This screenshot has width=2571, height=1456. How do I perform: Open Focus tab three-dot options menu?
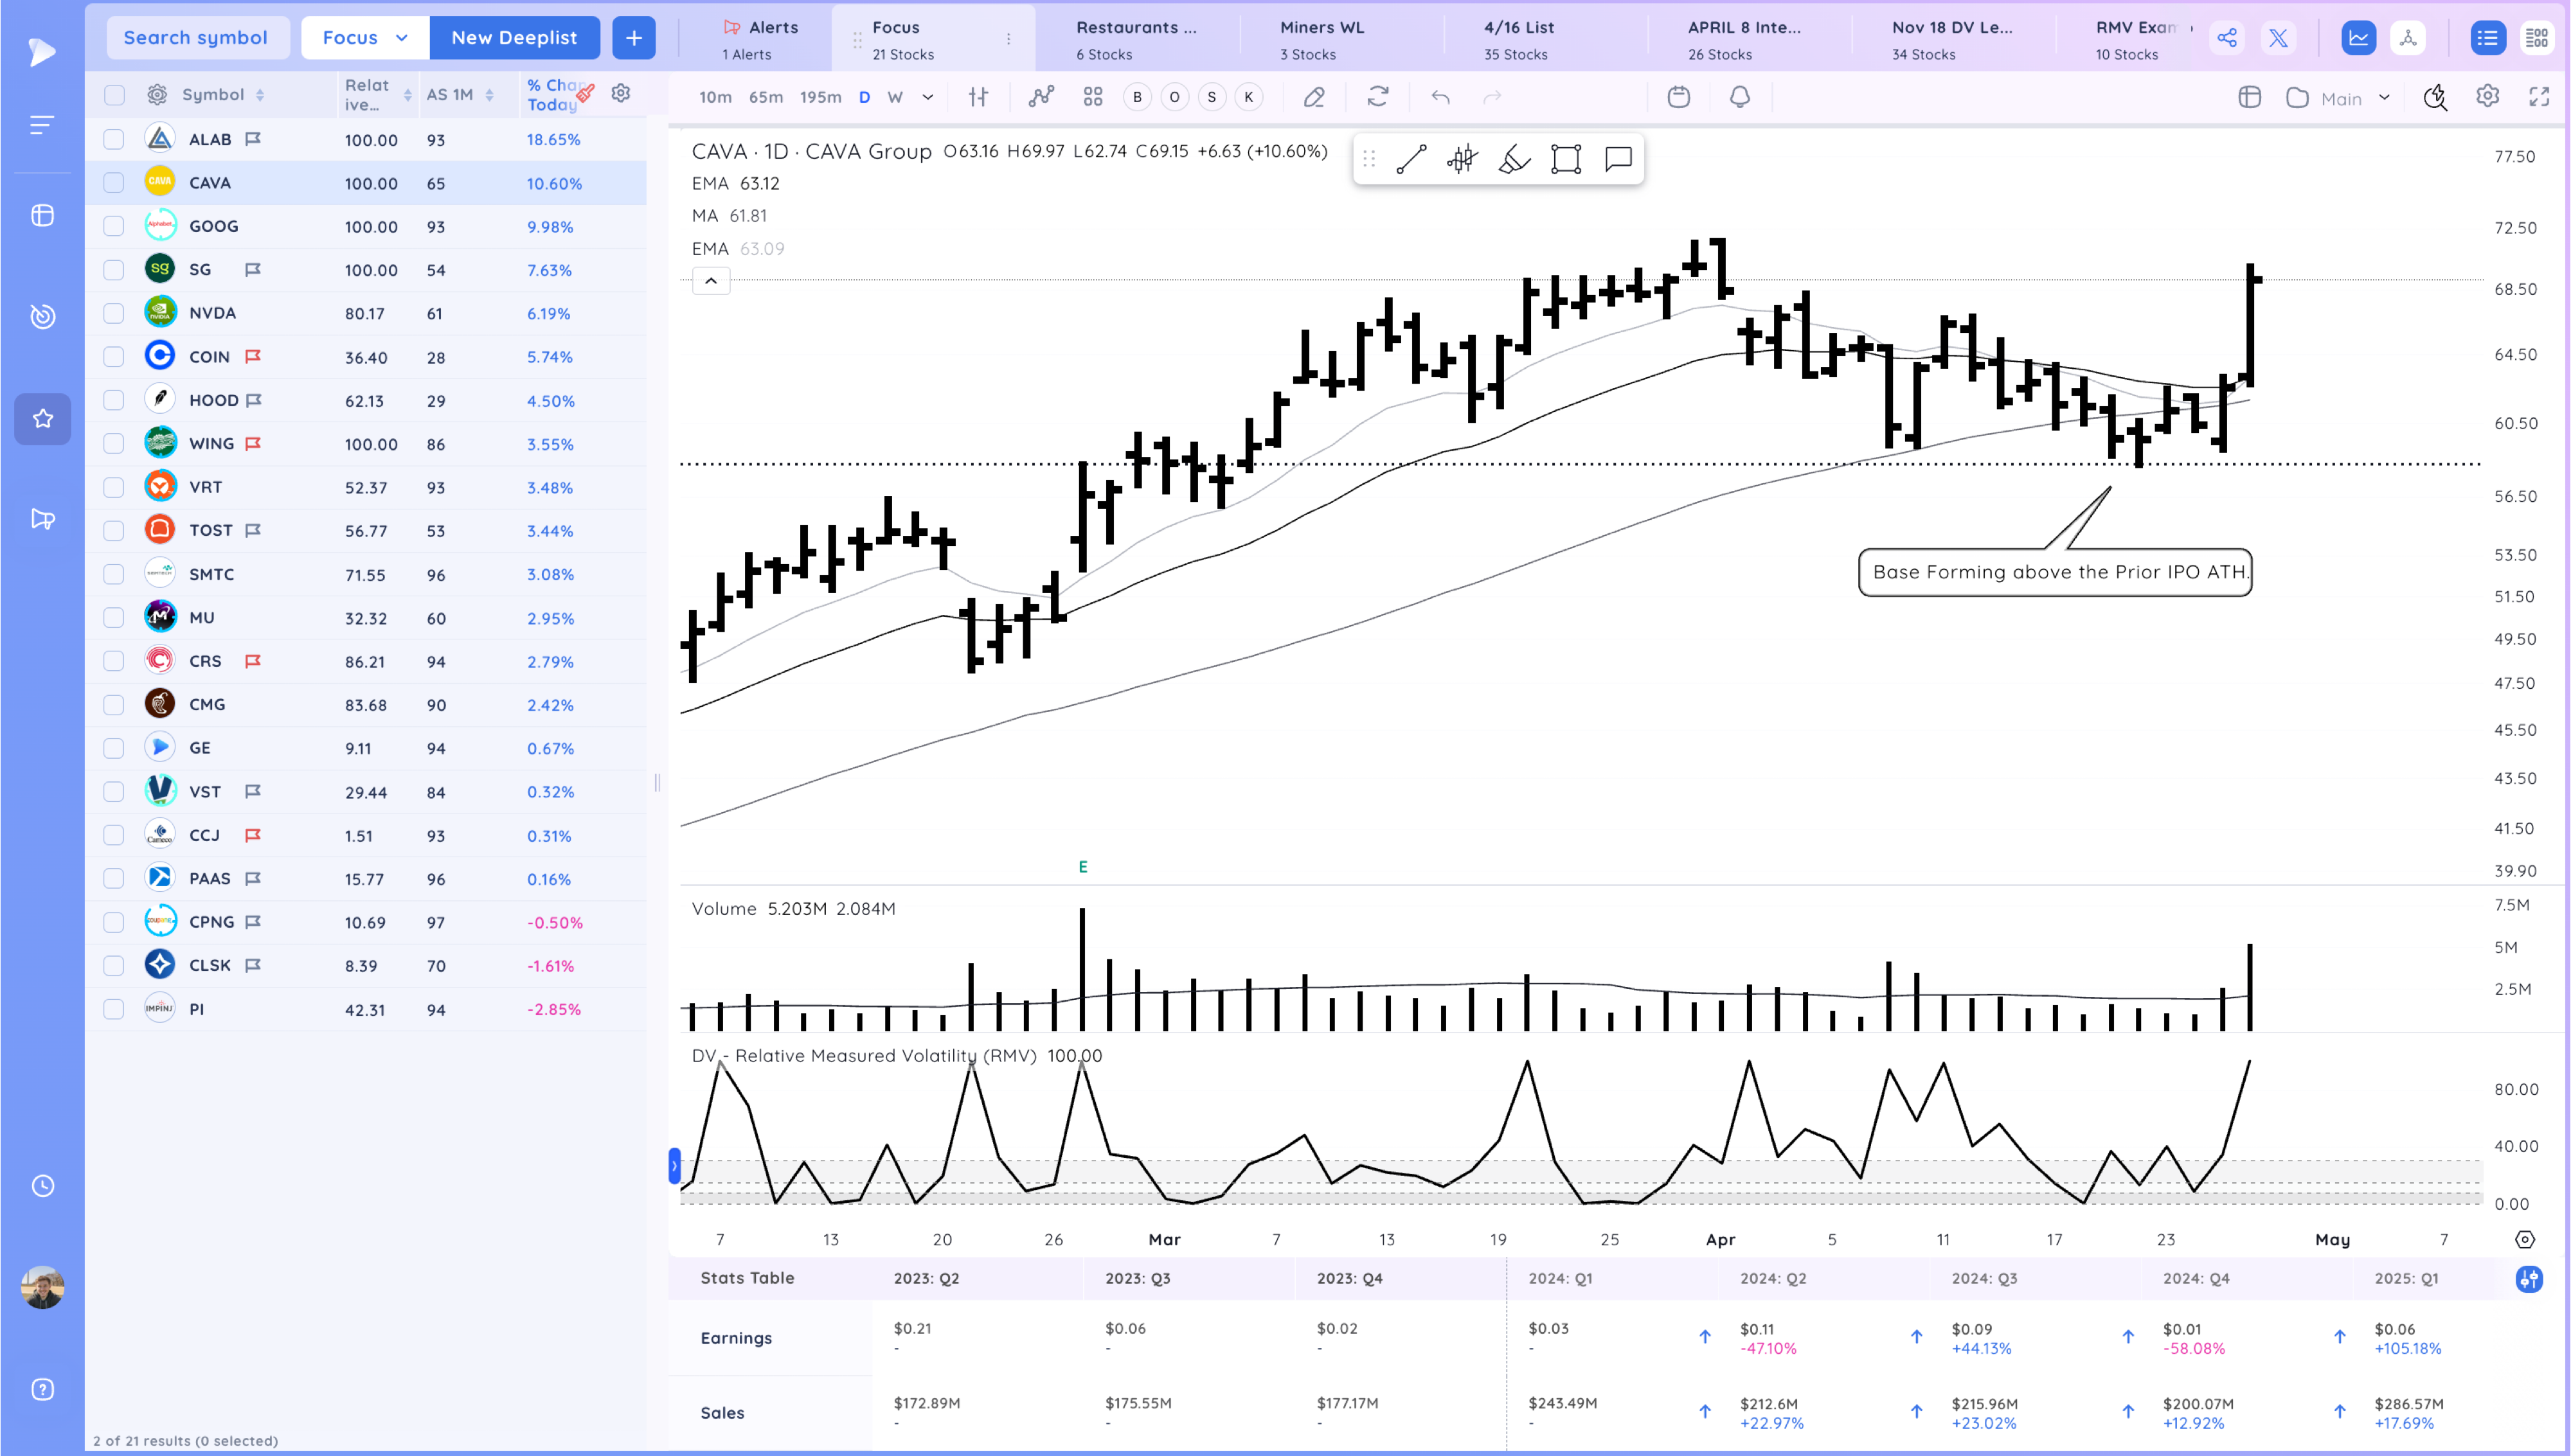1008,39
